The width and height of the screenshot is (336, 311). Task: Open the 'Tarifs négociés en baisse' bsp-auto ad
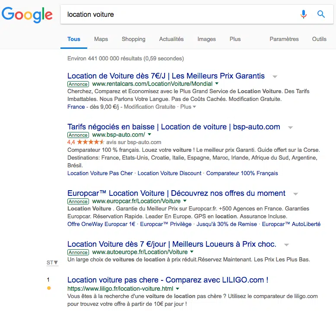click(174, 127)
